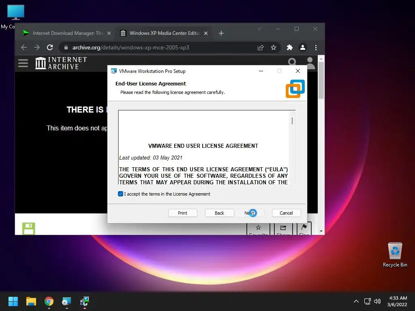This screenshot has width=415, height=311.
Task: Select the Recycle Bin desktop icon
Action: point(395,255)
